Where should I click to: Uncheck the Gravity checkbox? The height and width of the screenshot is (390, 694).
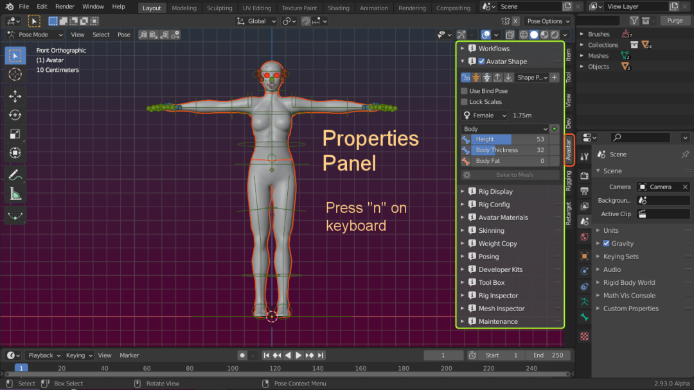(606, 244)
